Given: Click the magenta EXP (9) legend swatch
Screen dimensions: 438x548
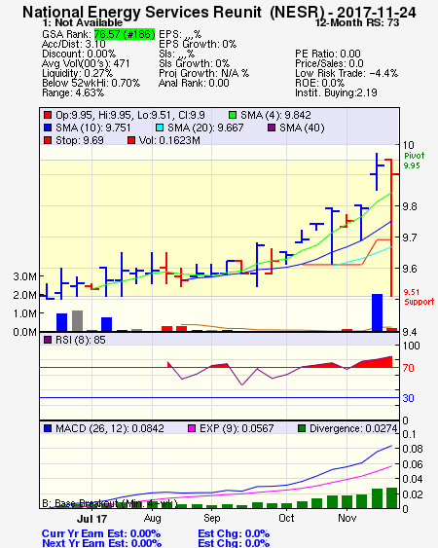Looking at the screenshot, I should coord(192,428).
